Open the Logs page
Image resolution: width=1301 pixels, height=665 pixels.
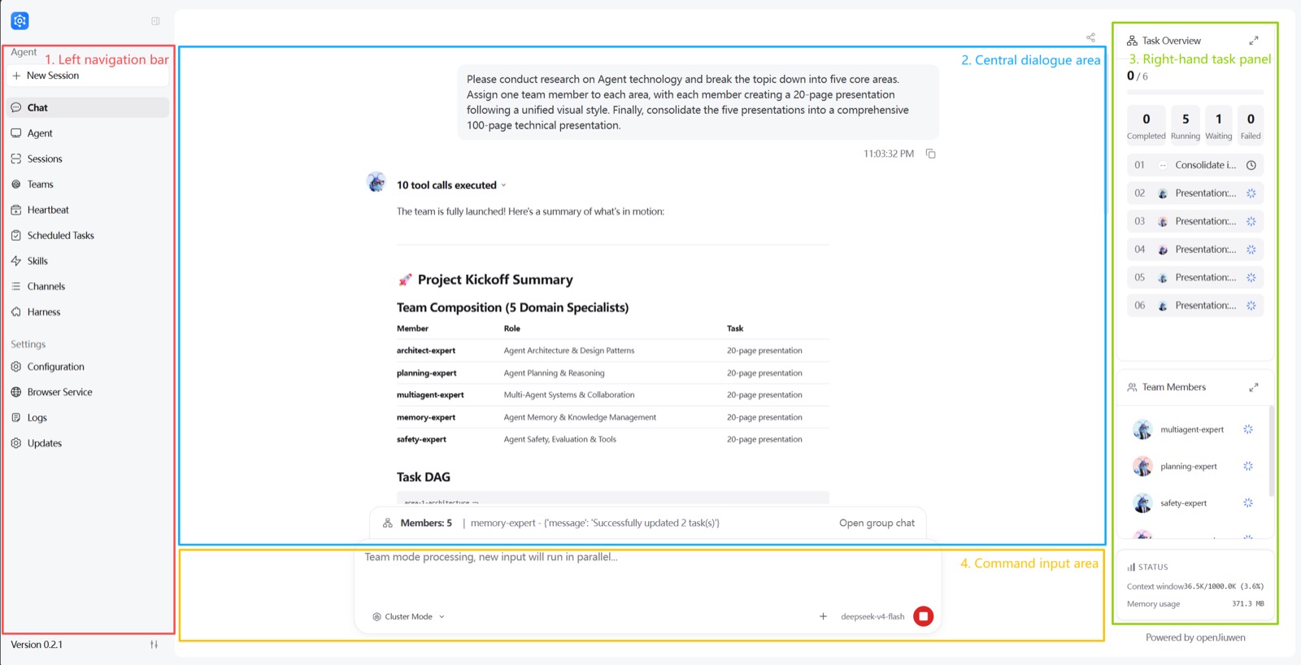click(89, 418)
